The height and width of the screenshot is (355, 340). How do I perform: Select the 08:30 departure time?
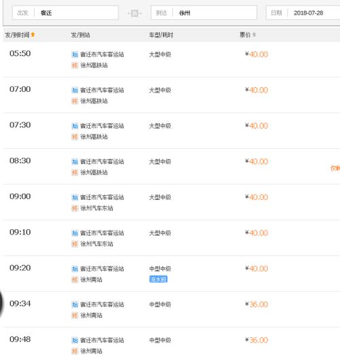(x=20, y=160)
